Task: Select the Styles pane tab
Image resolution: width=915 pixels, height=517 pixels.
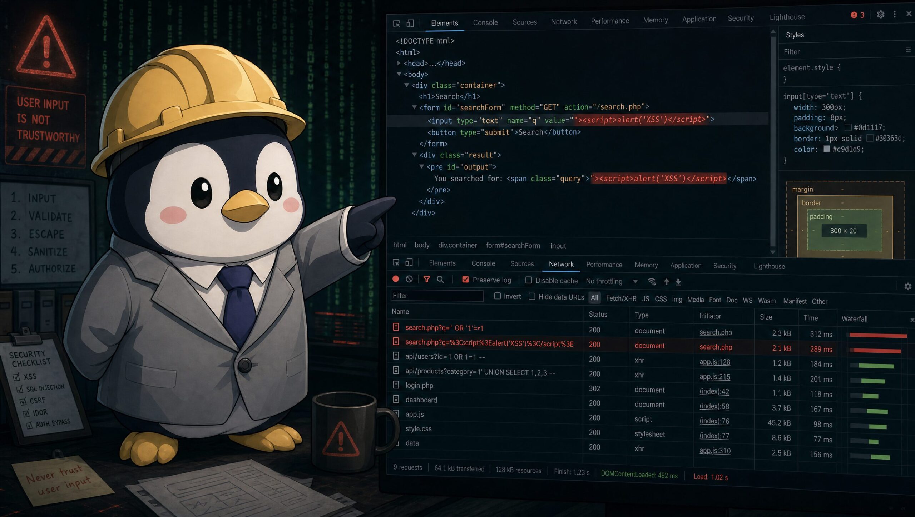Action: (795, 35)
